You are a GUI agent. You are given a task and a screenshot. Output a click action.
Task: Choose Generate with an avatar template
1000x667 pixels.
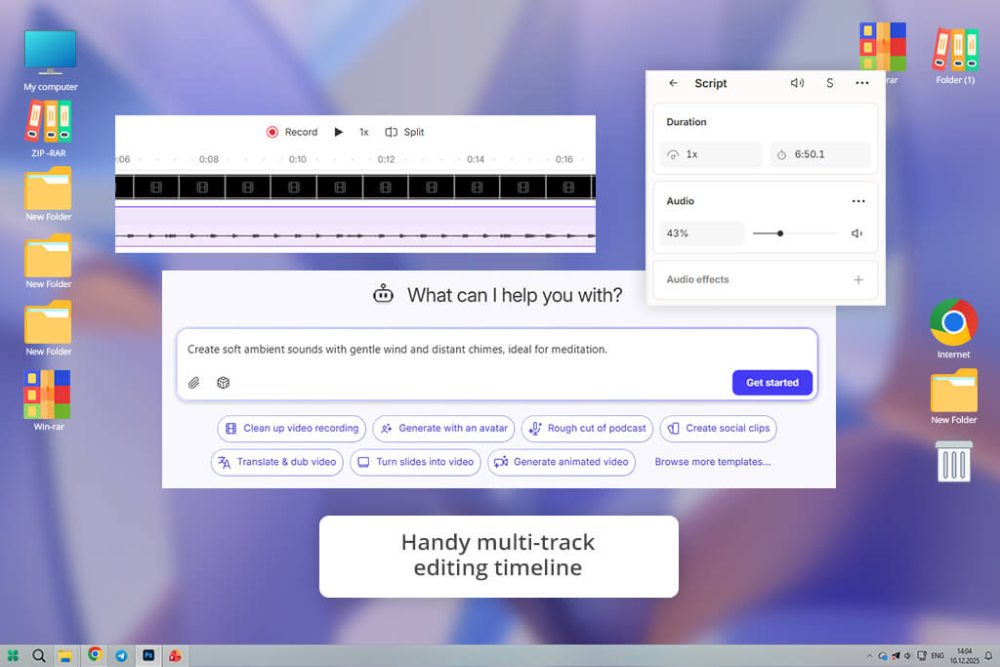point(444,429)
